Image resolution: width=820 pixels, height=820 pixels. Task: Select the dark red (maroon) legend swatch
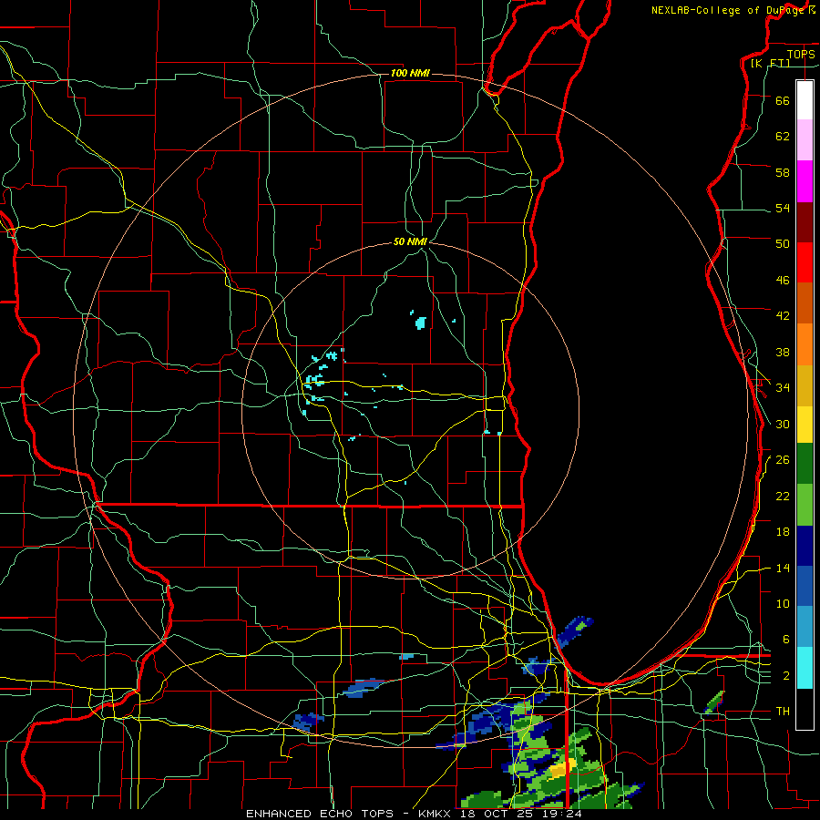805,222
